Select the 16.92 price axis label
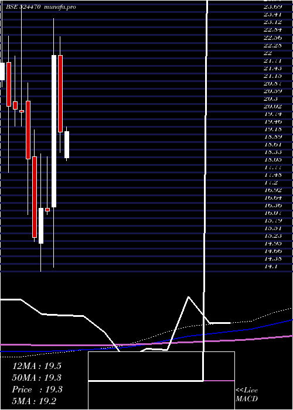Screen dimensions: 293x410 point(272,190)
